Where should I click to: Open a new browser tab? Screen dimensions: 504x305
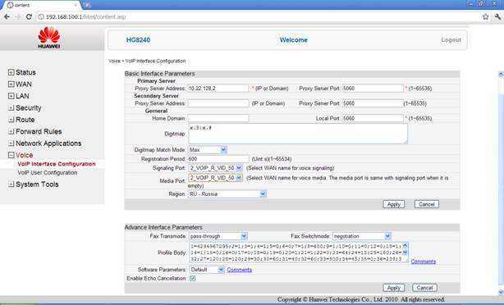pyautogui.click(x=87, y=5)
